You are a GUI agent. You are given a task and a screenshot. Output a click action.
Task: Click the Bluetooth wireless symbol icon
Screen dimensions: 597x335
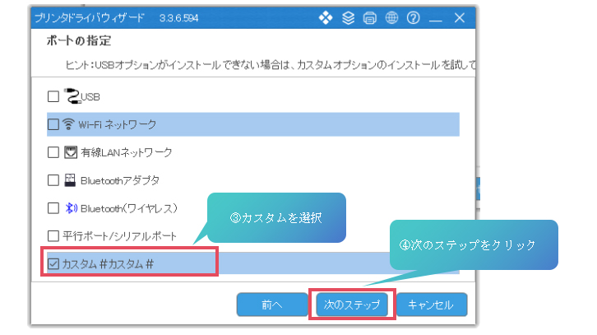pos(72,208)
